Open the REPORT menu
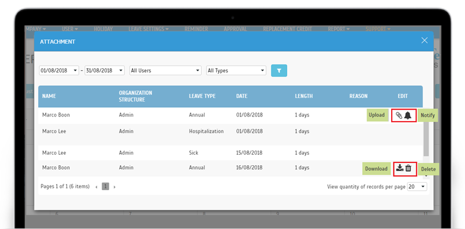The height and width of the screenshot is (229, 465). pyautogui.click(x=339, y=29)
